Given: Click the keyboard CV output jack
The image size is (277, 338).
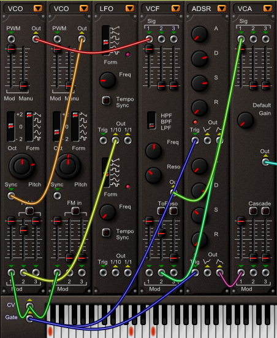Looking at the screenshot, I should (x=29, y=305).
